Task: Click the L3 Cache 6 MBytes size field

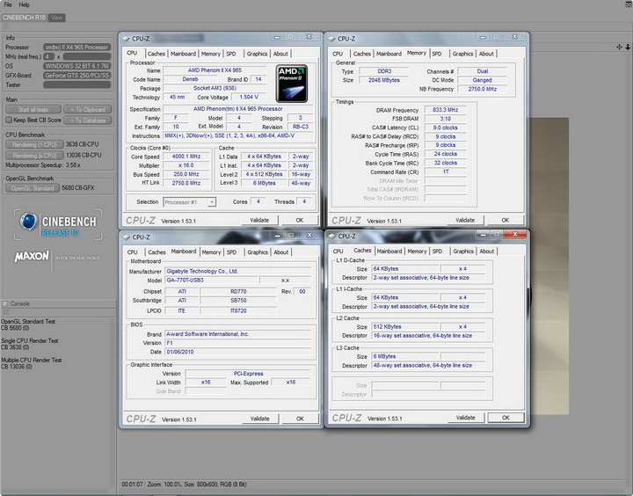Action: [x=405, y=357]
